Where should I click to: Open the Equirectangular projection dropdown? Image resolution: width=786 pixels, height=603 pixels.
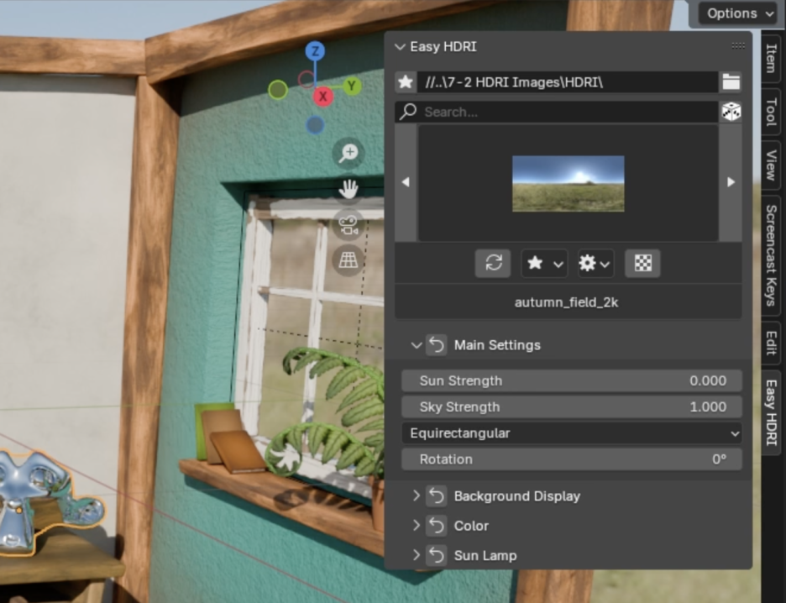pos(572,433)
